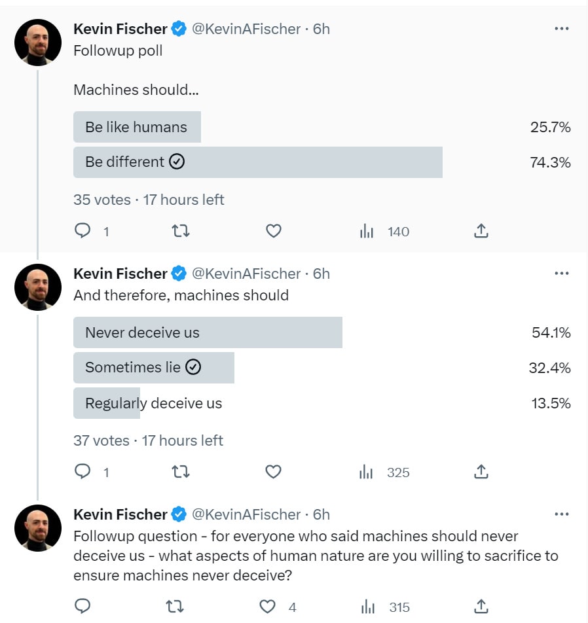Like the tweet with 4 likes
Viewport: 588px width, 623px height.
click(x=268, y=607)
